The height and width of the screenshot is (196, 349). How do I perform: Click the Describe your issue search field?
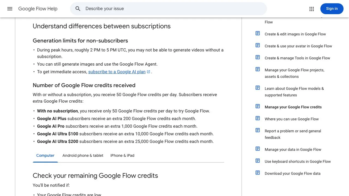(x=169, y=9)
